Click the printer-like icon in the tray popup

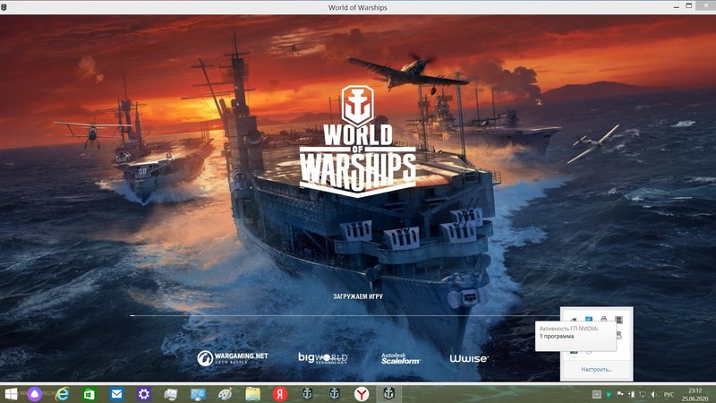click(603, 319)
